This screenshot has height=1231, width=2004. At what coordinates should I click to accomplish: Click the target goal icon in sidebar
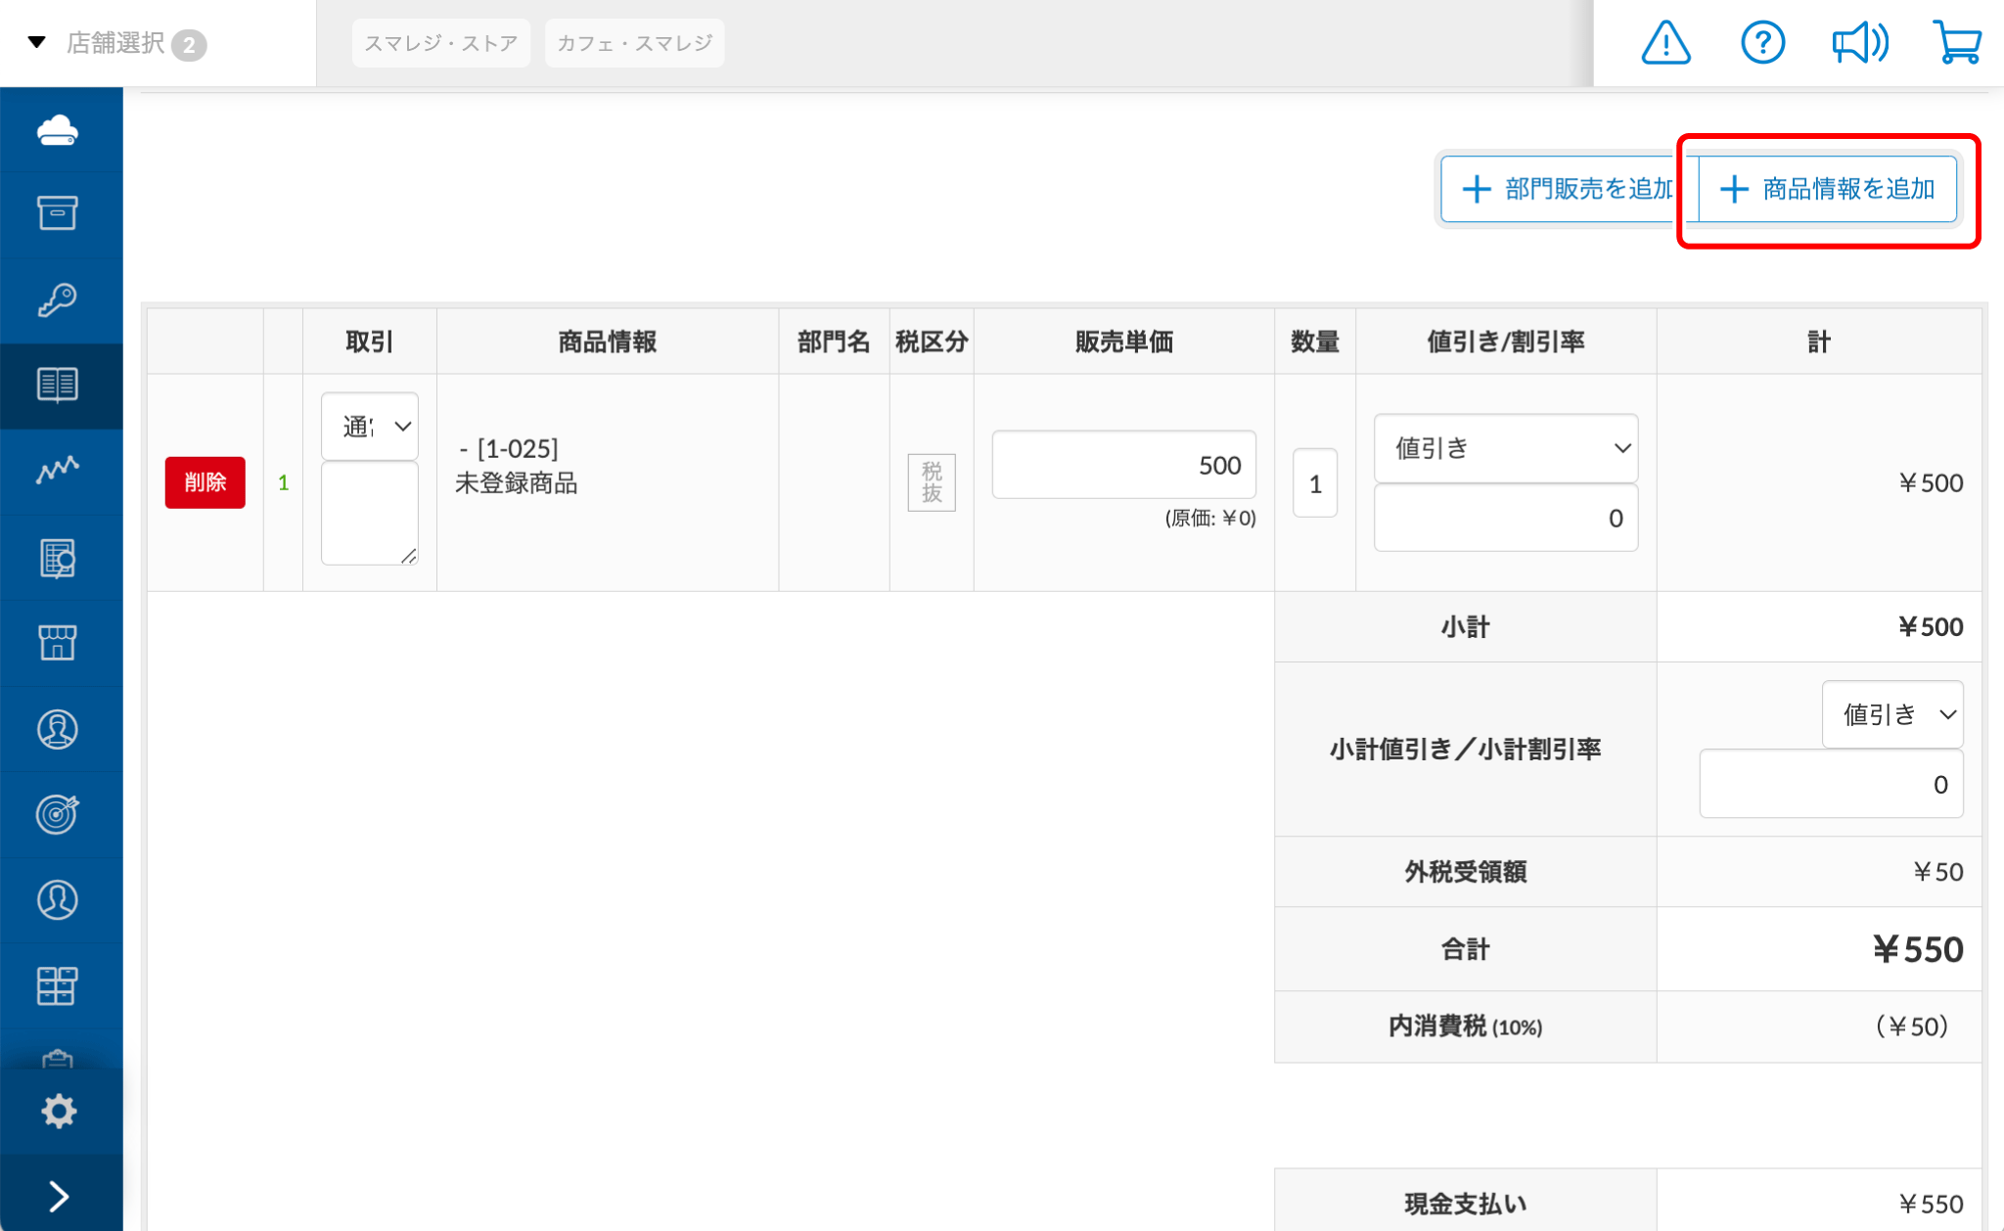pos(58,814)
